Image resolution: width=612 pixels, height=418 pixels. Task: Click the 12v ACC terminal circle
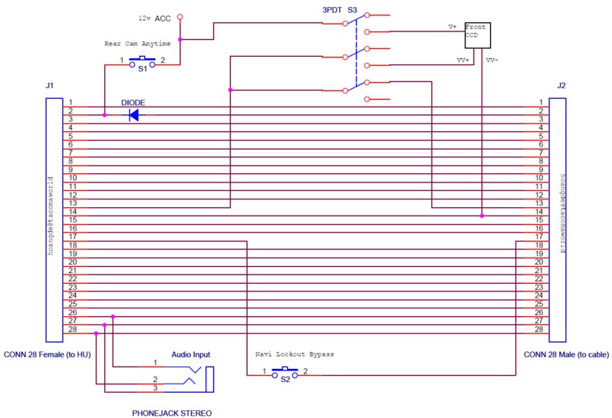pos(180,17)
